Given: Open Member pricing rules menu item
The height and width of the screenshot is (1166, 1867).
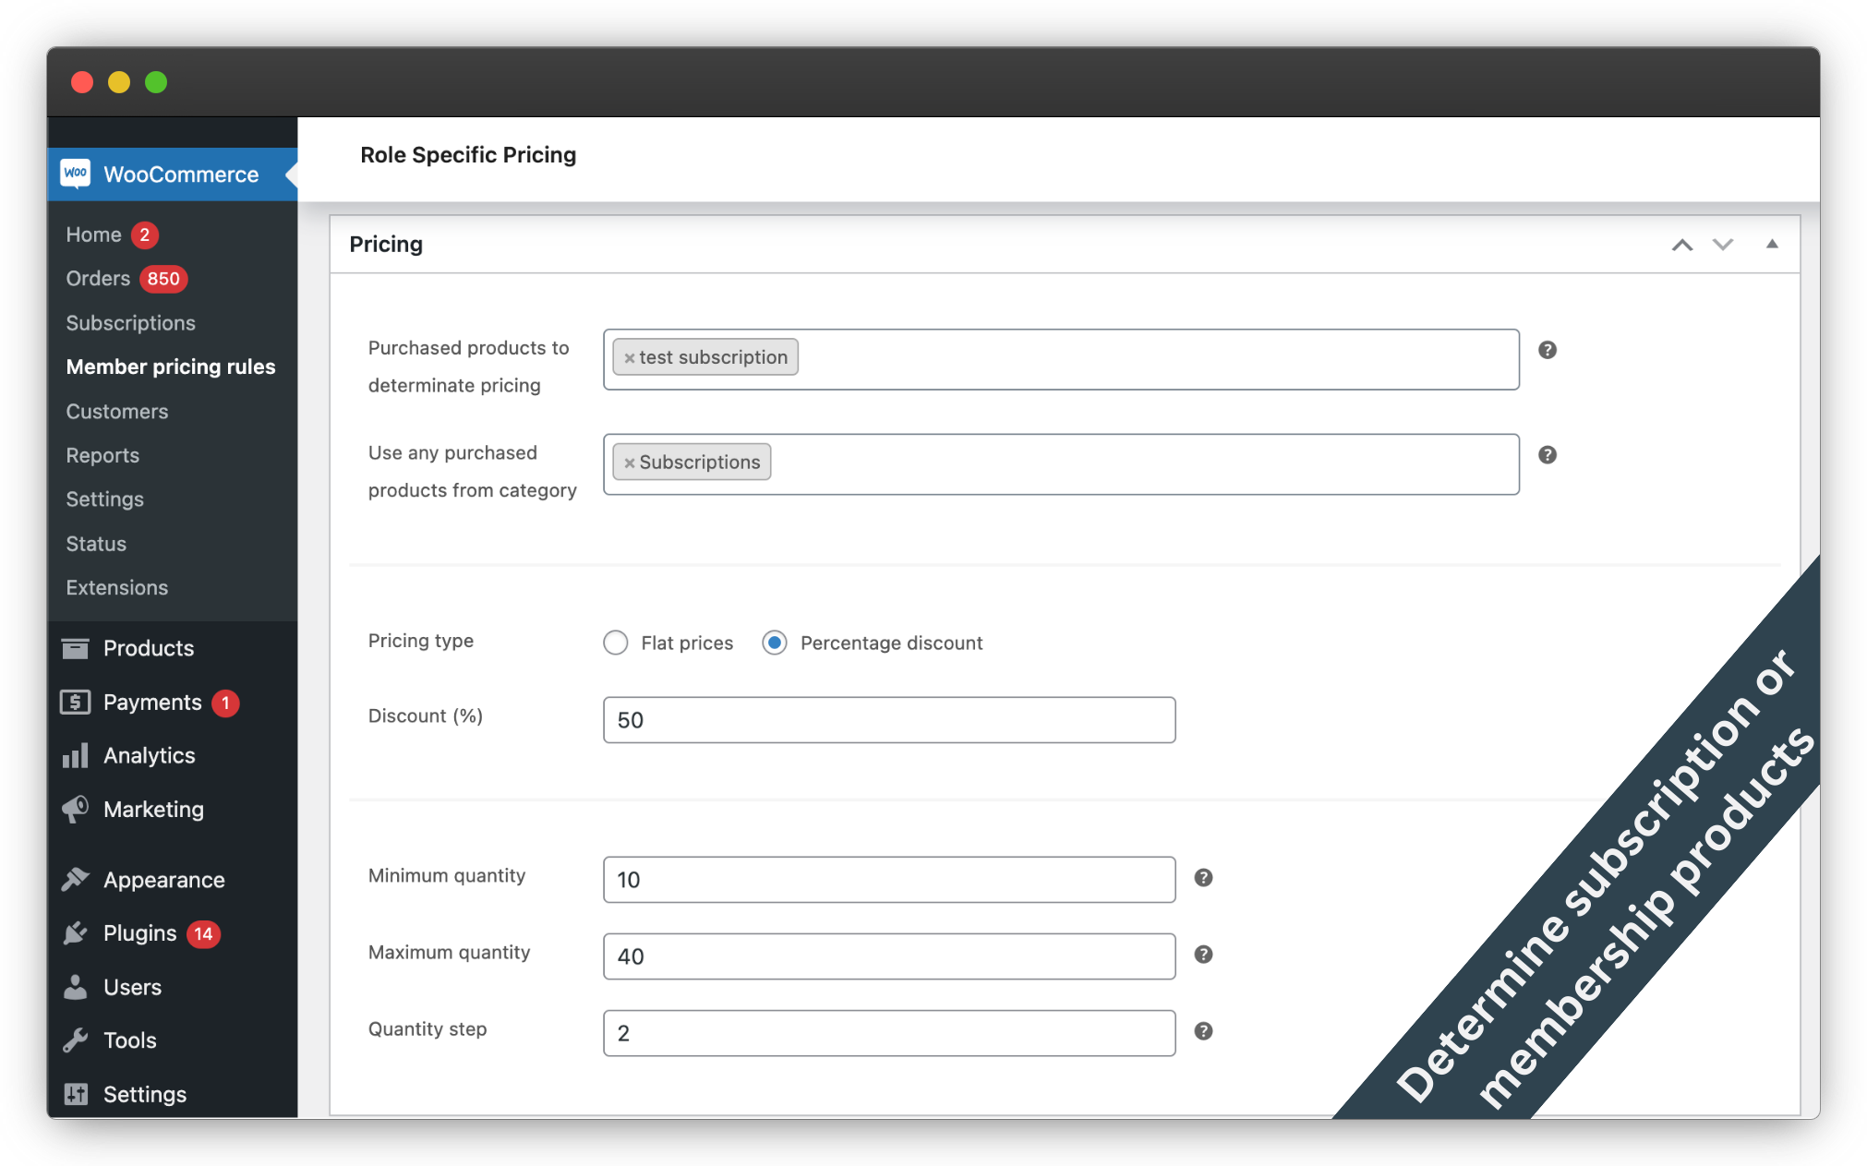Looking at the screenshot, I should pyautogui.click(x=171, y=367).
